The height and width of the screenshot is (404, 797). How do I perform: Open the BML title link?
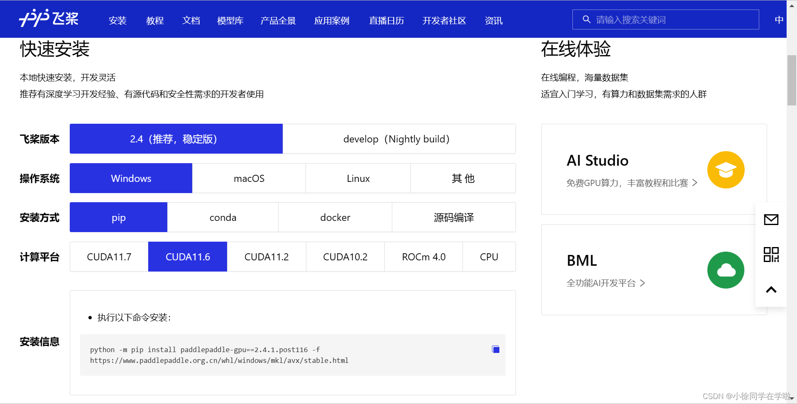coord(582,261)
